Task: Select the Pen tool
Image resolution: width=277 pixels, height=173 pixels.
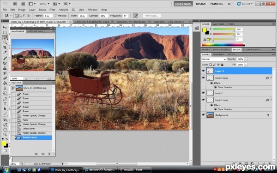Action: point(5,99)
